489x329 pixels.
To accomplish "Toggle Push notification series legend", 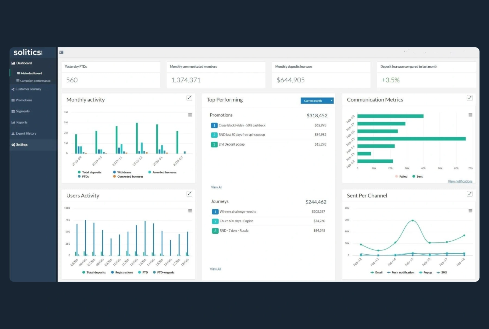I will click(401, 273).
